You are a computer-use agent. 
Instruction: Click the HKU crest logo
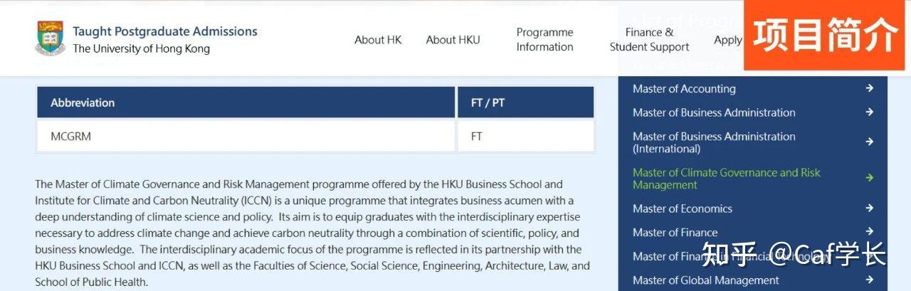tap(50, 38)
